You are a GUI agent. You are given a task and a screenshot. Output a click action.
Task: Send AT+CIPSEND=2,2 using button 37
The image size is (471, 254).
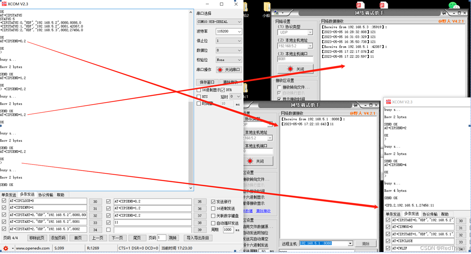[x=200, y=216]
